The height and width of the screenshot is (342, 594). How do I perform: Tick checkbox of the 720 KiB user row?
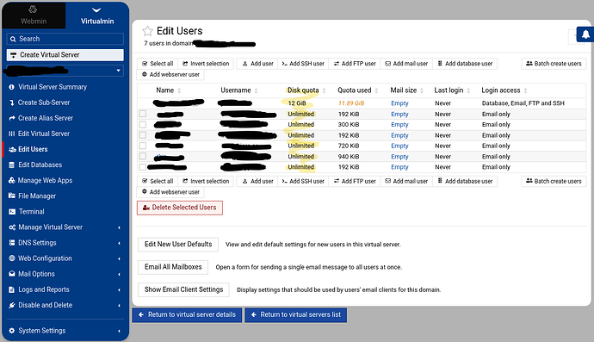tap(142, 146)
